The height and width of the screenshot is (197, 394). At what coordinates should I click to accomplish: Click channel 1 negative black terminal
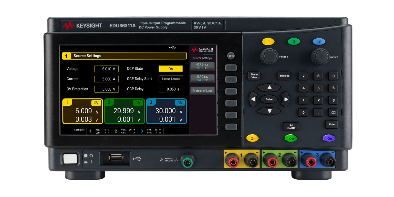[x=252, y=161]
